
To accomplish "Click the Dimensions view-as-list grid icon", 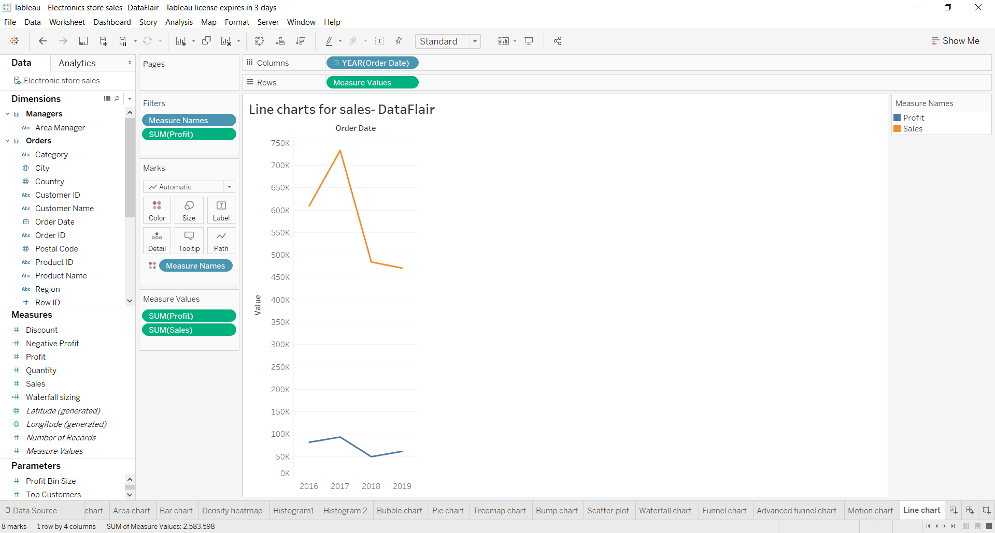I will pyautogui.click(x=107, y=99).
